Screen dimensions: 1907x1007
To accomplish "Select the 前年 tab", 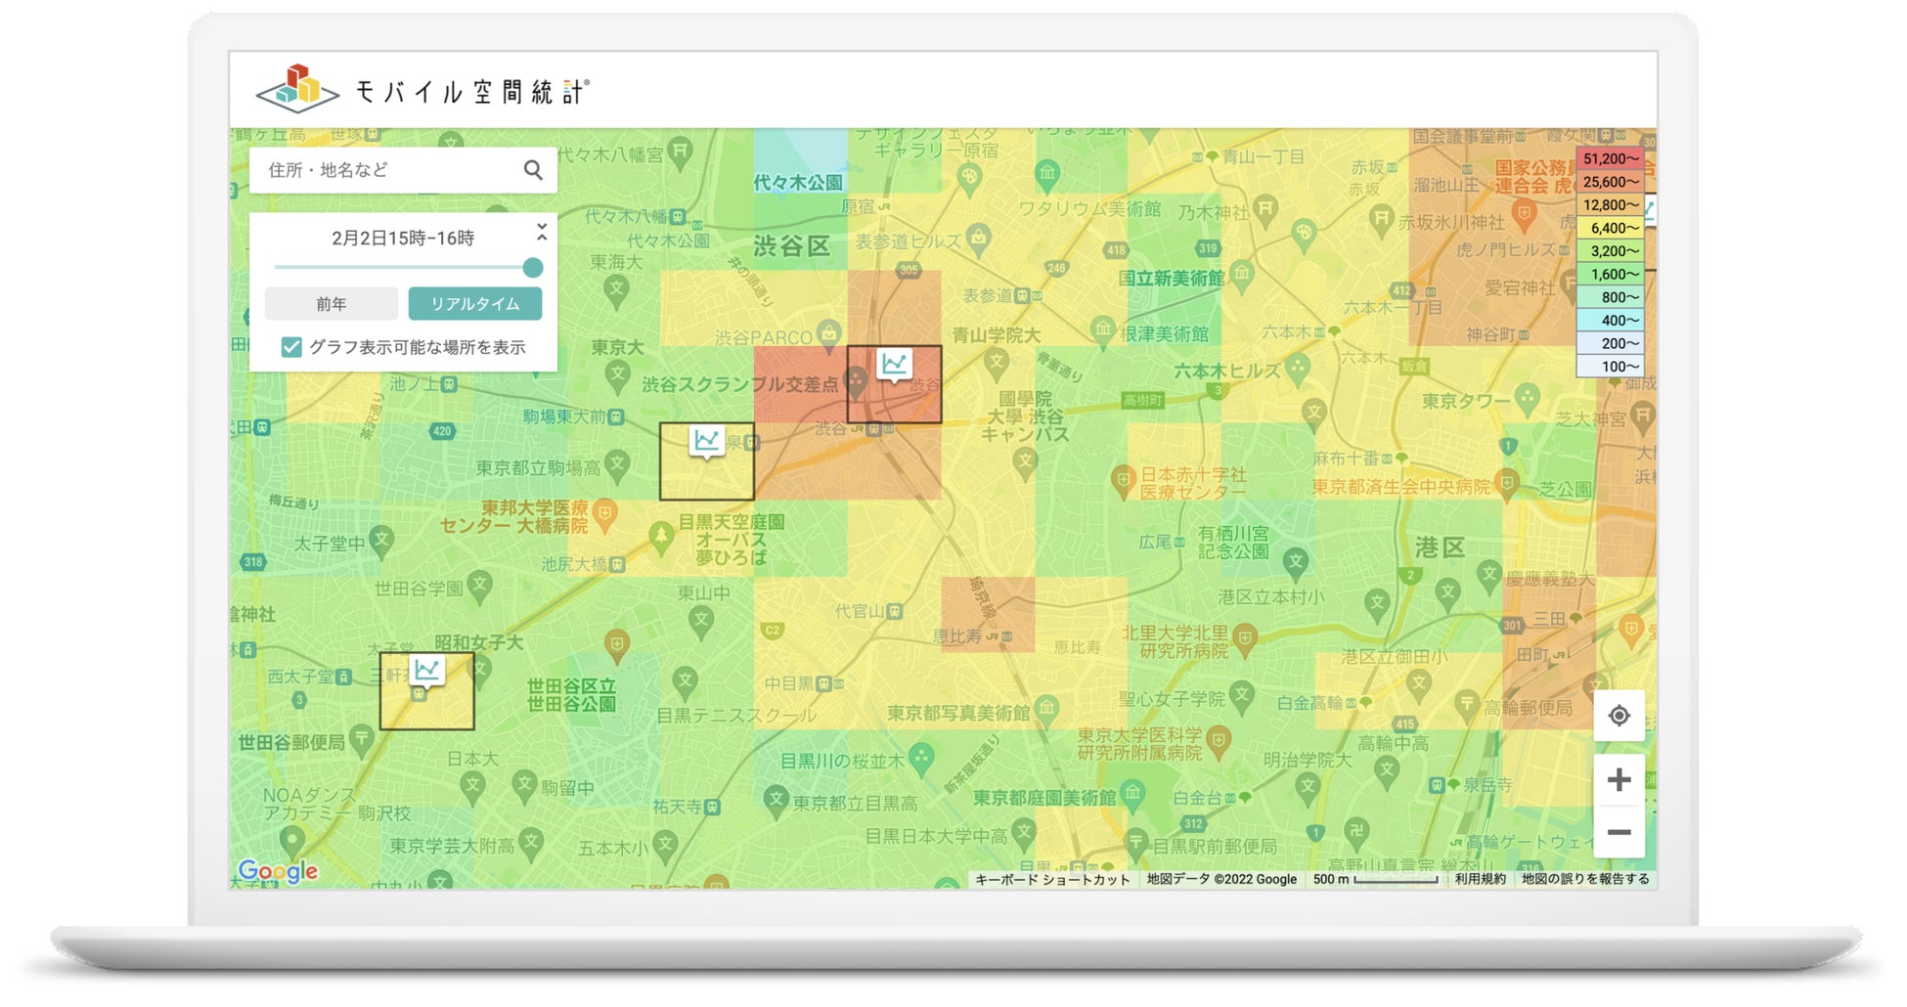I will point(332,304).
